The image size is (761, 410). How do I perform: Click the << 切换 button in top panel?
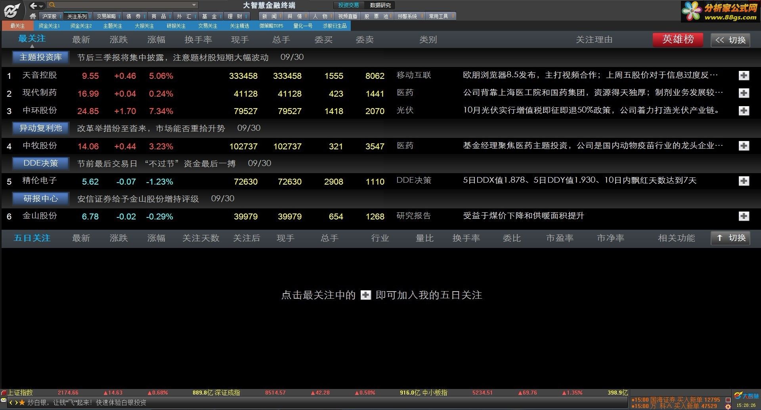pyautogui.click(x=730, y=40)
